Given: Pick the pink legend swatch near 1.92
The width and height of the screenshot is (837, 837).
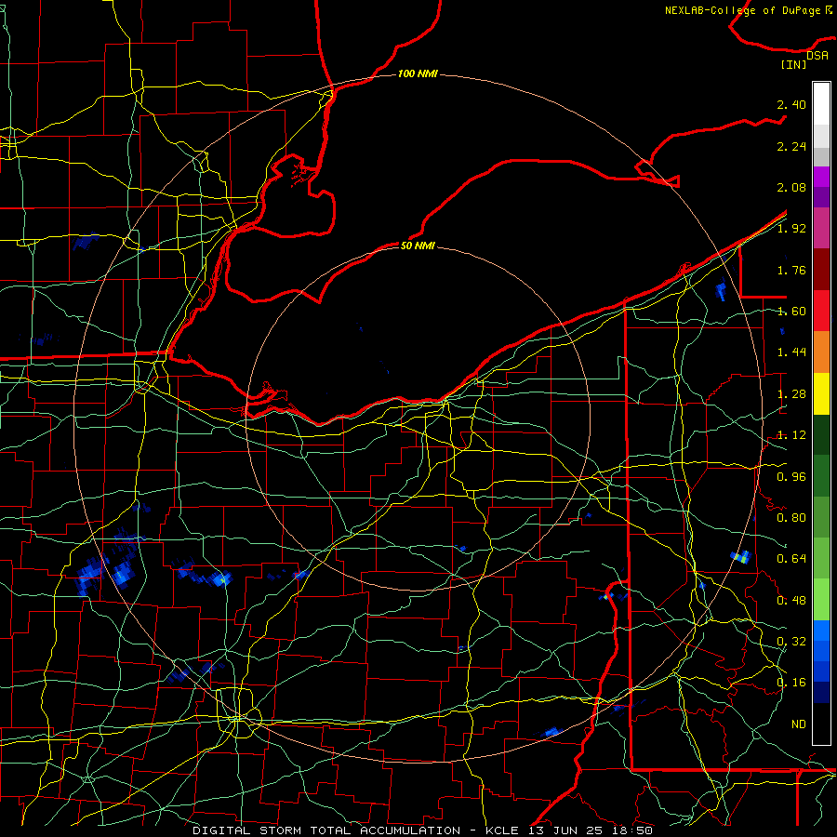Looking at the screenshot, I should tap(821, 228).
